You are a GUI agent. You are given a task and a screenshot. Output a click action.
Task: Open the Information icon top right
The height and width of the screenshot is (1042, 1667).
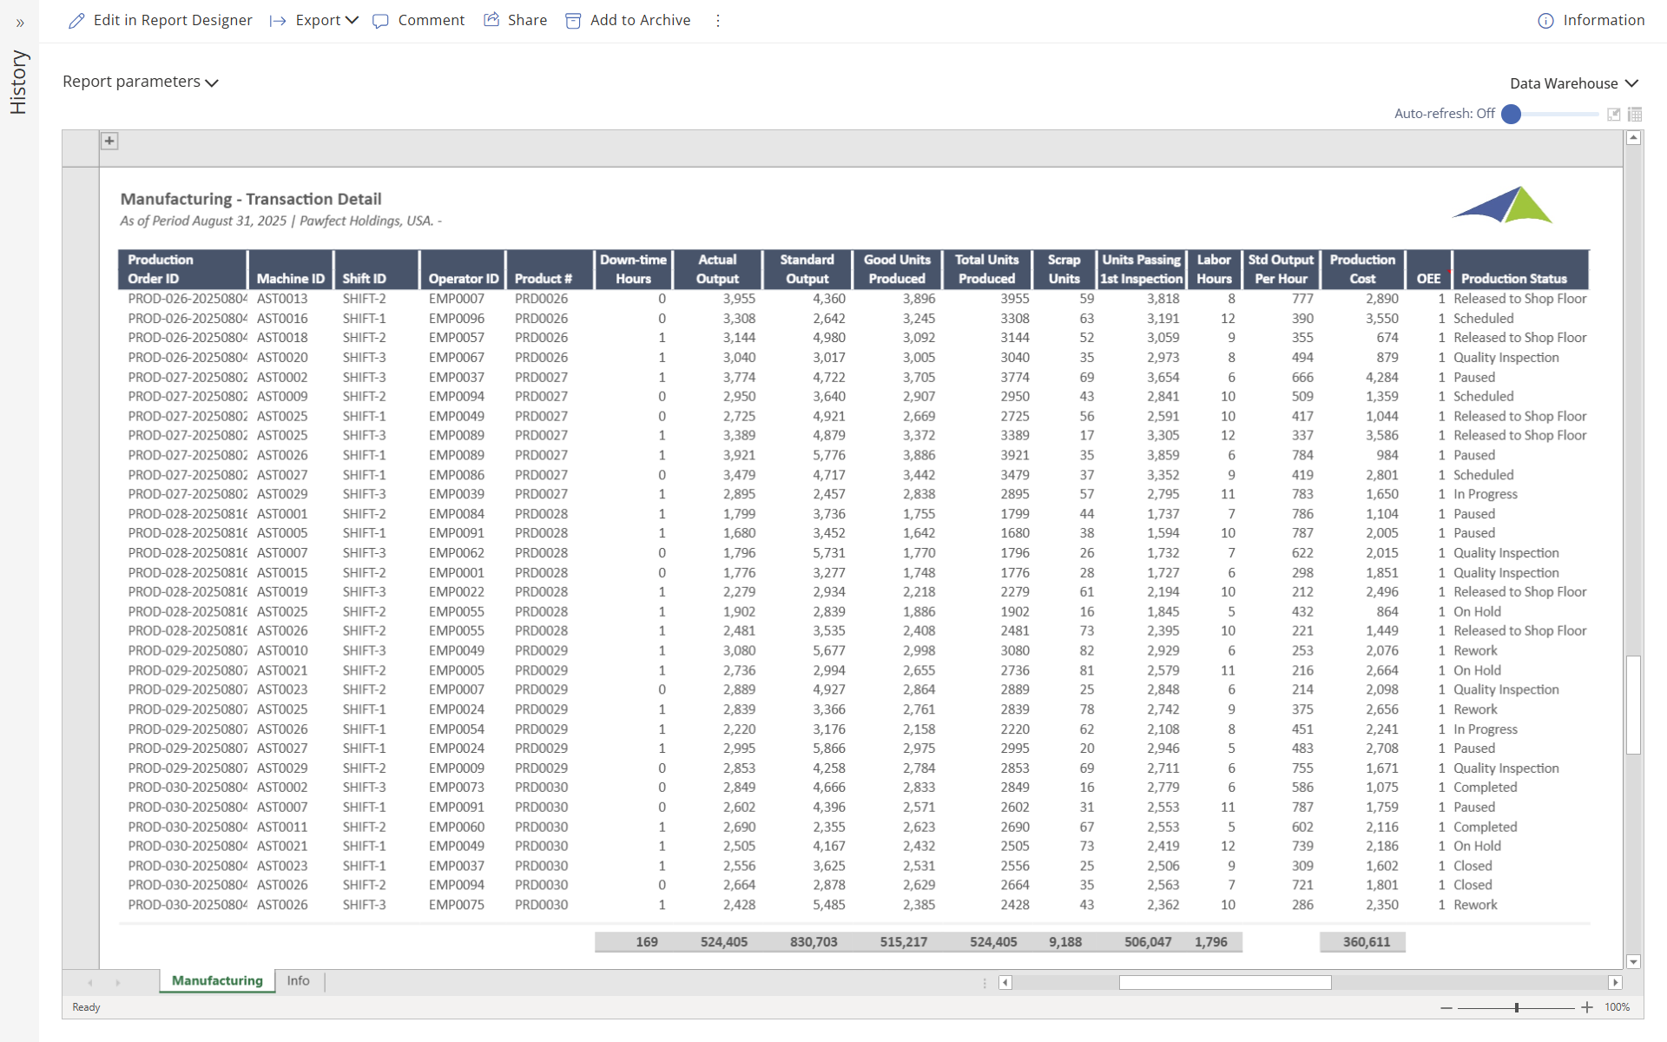[1545, 21]
